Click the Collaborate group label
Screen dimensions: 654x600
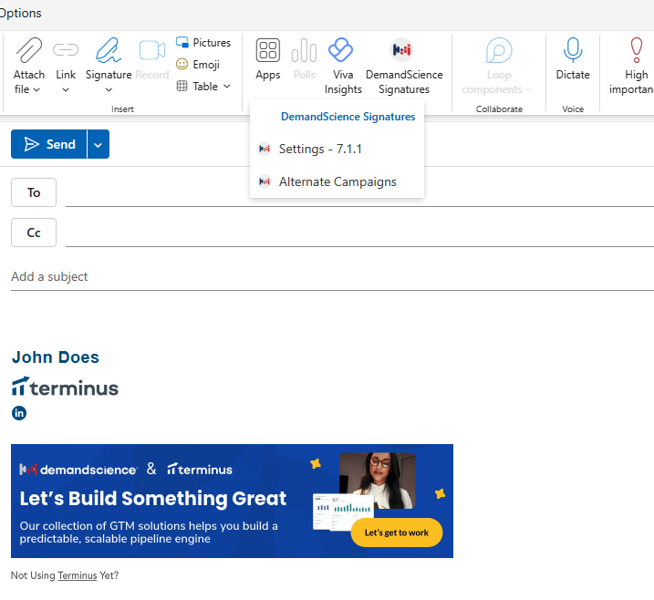point(499,109)
